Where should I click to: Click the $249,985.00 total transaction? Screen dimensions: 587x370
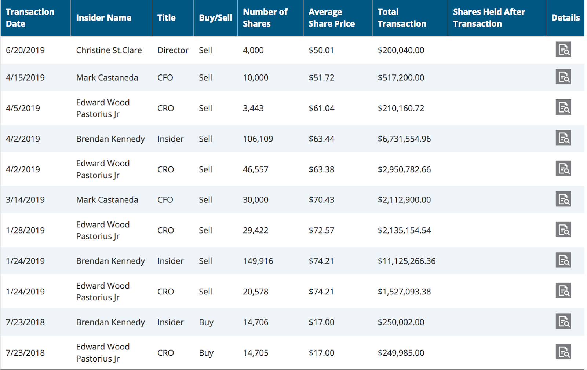click(401, 353)
